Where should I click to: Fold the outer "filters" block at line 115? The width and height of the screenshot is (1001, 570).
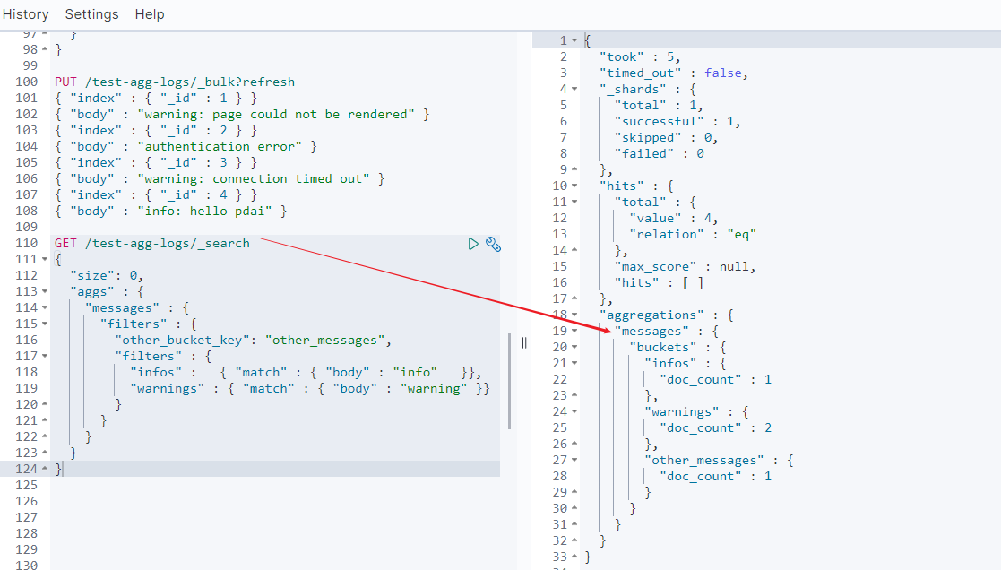pyautogui.click(x=45, y=324)
